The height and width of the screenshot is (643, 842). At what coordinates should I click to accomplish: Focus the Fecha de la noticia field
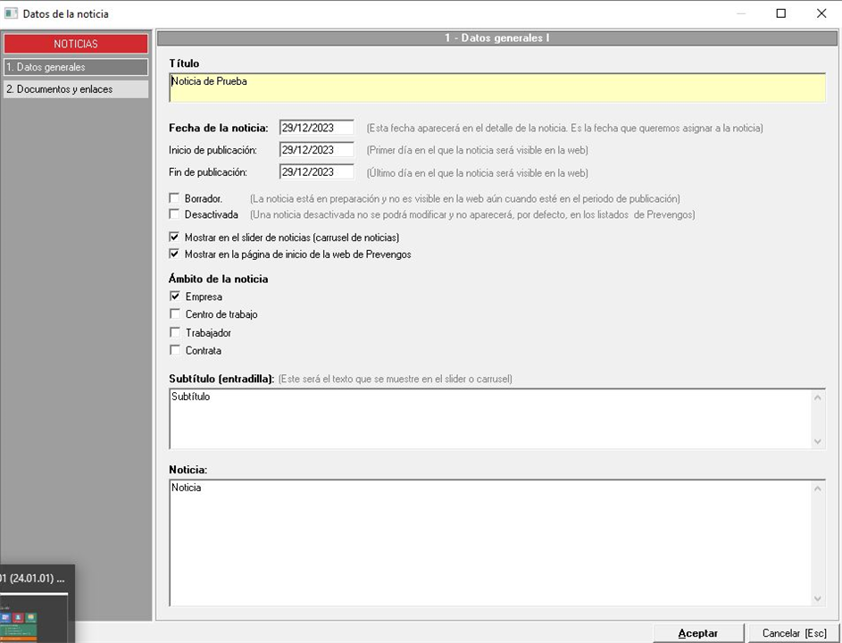pyautogui.click(x=316, y=128)
